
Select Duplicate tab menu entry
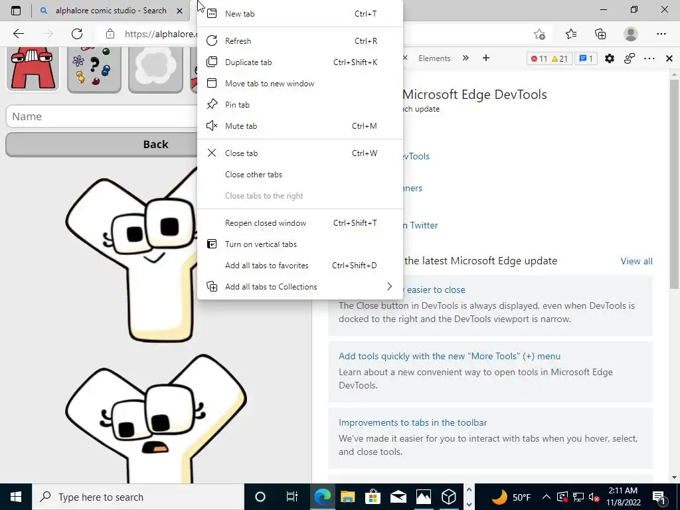click(300, 62)
